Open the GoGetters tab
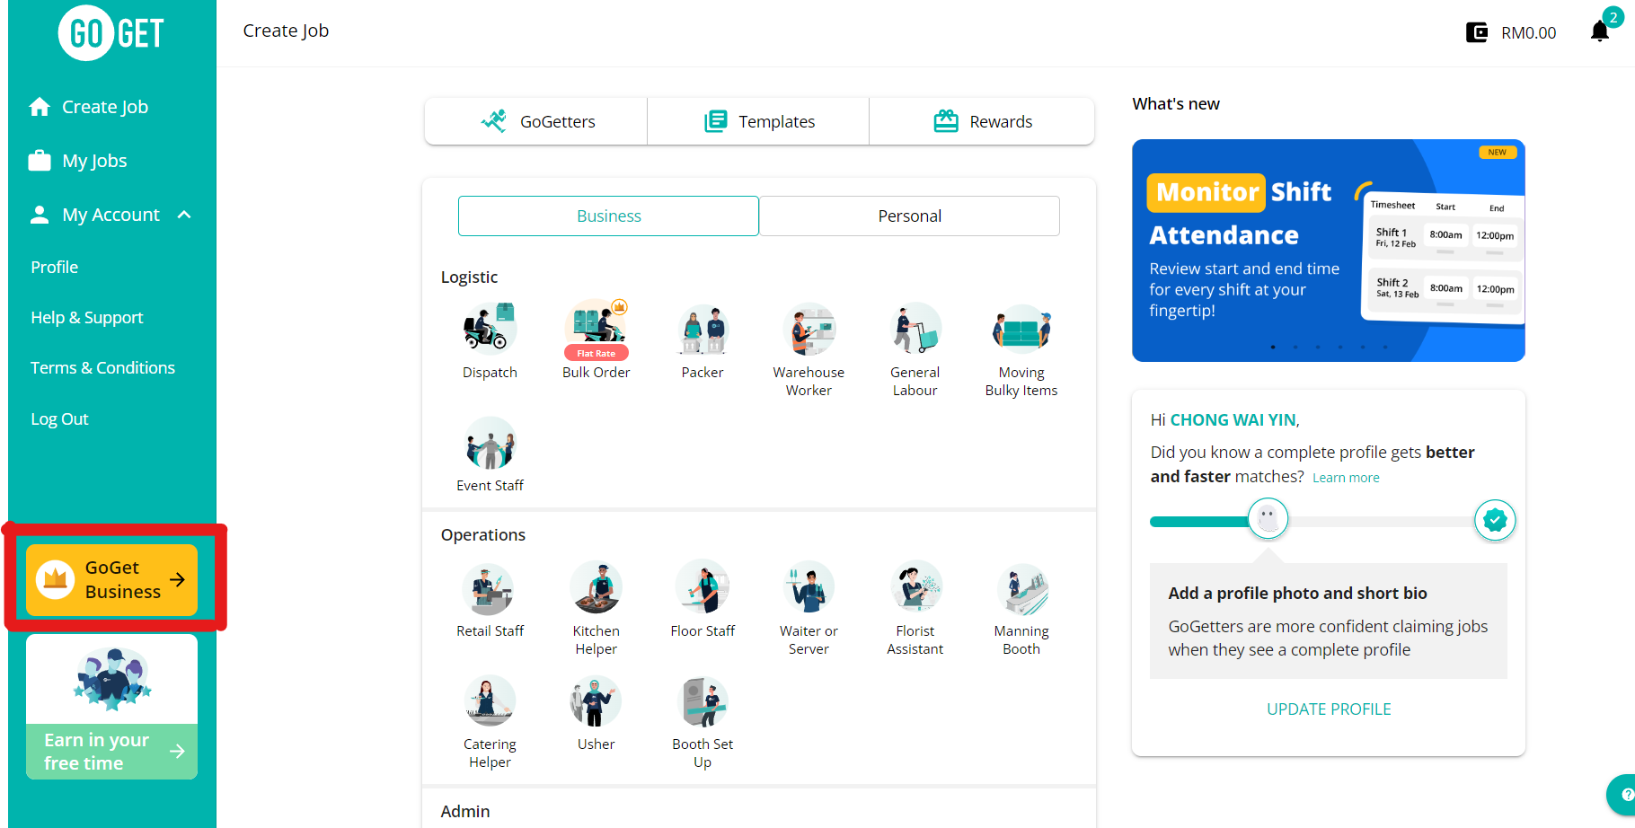The image size is (1635, 828). tap(536, 121)
